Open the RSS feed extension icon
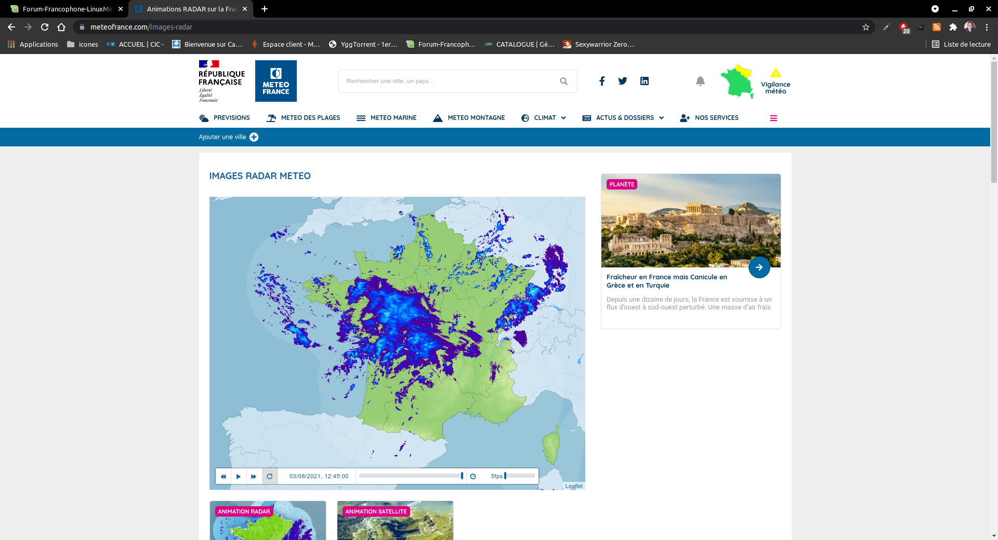Viewport: 998px width, 540px height. pyautogui.click(x=937, y=27)
